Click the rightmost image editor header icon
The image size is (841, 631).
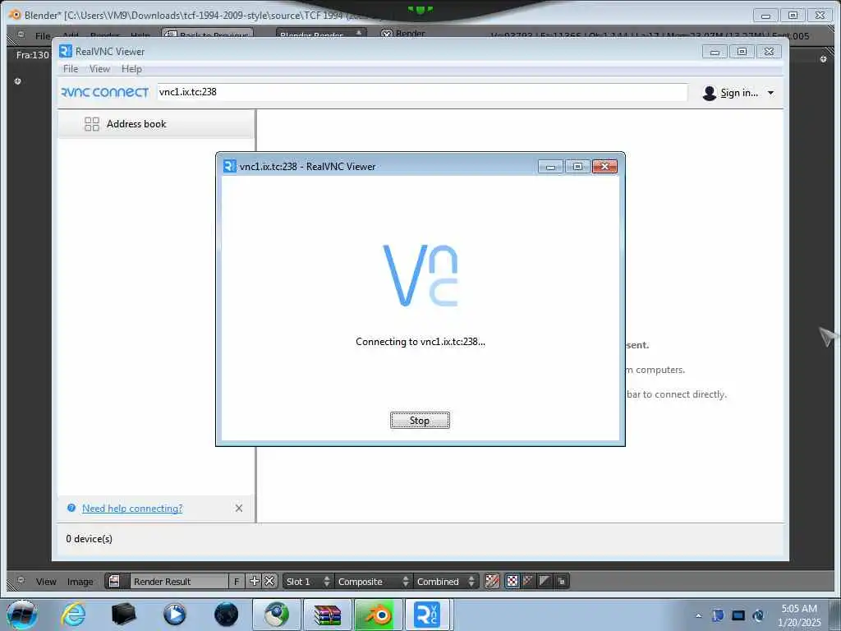[x=561, y=581]
